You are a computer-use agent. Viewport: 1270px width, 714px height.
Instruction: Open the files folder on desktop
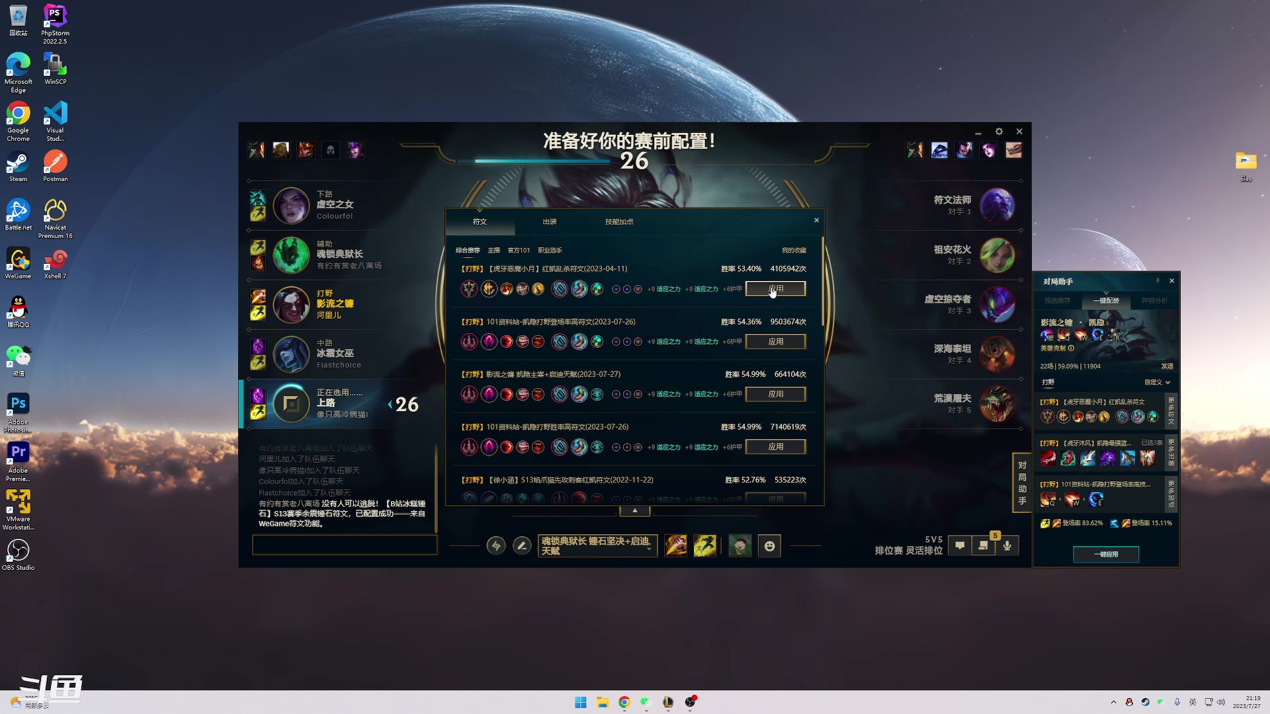(x=1246, y=167)
